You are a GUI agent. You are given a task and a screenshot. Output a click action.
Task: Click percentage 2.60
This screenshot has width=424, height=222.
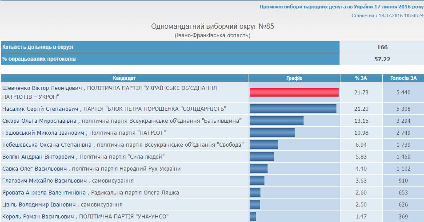coord(361,193)
